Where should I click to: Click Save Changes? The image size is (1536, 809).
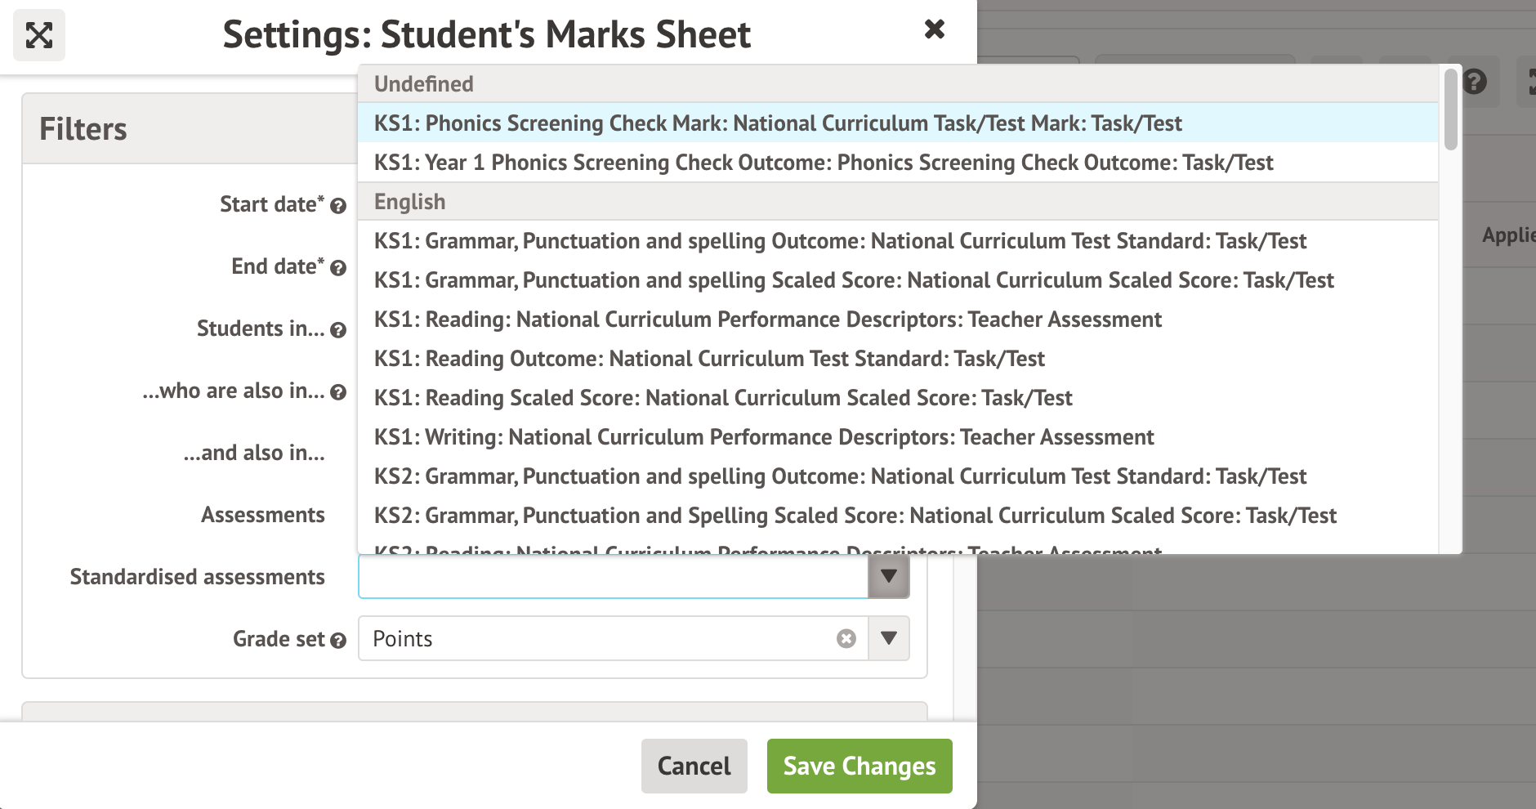click(x=859, y=766)
